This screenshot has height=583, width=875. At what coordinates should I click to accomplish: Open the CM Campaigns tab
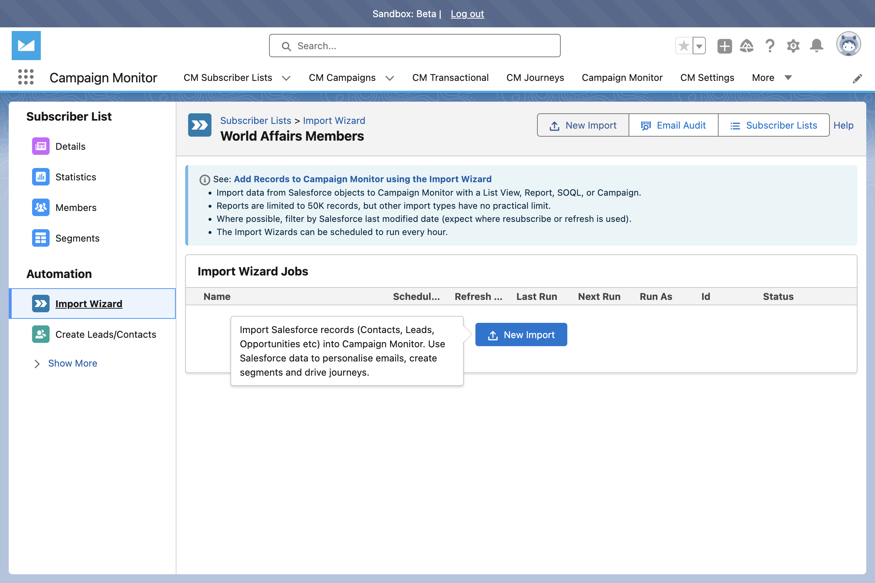(x=342, y=78)
